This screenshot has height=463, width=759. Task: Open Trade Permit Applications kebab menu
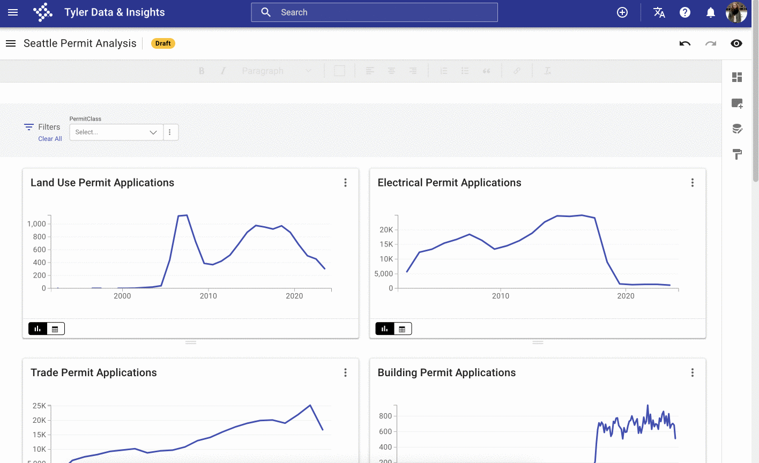[345, 372]
